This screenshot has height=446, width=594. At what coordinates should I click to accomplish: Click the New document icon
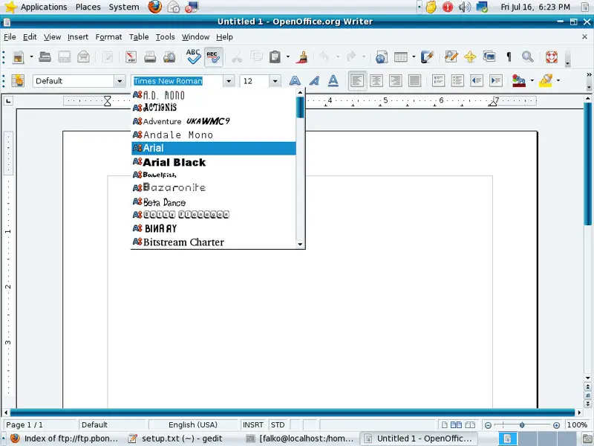coord(18,57)
